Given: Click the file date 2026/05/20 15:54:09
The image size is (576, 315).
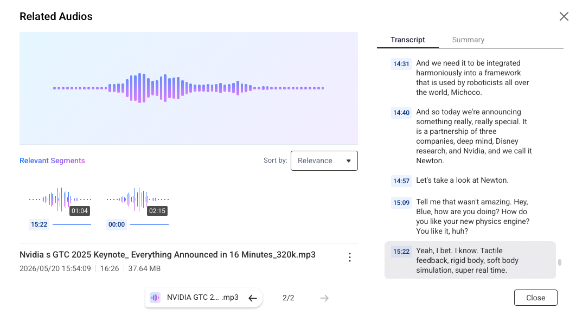Looking at the screenshot, I should click(55, 269).
